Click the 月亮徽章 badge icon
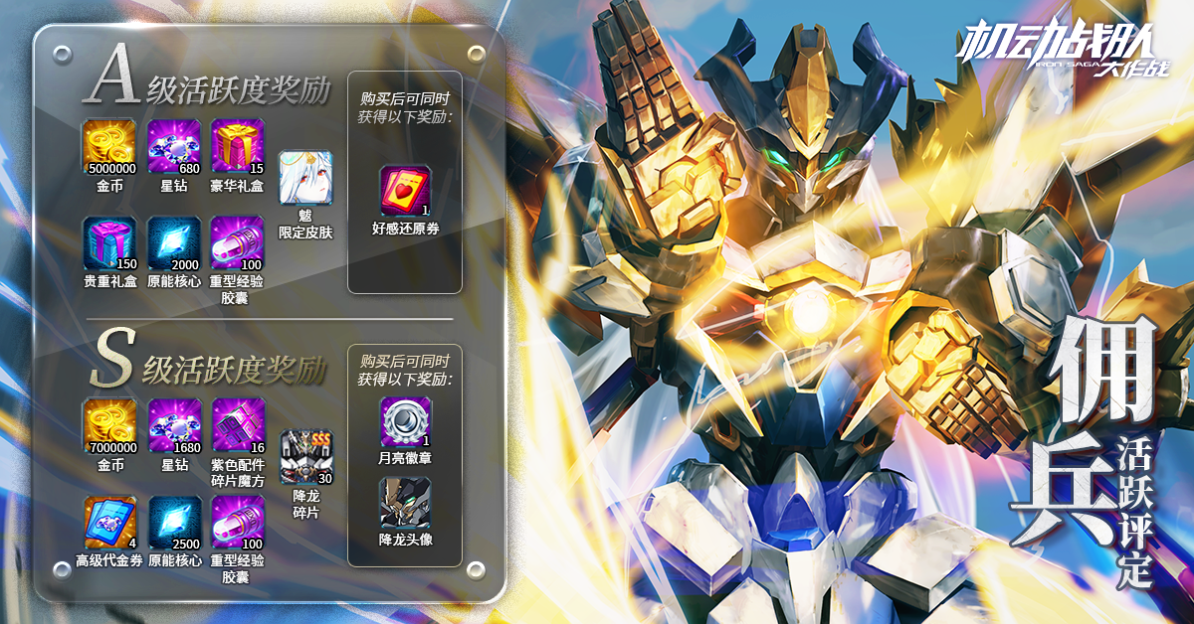Screen dimensions: 1194x624 (x=406, y=422)
